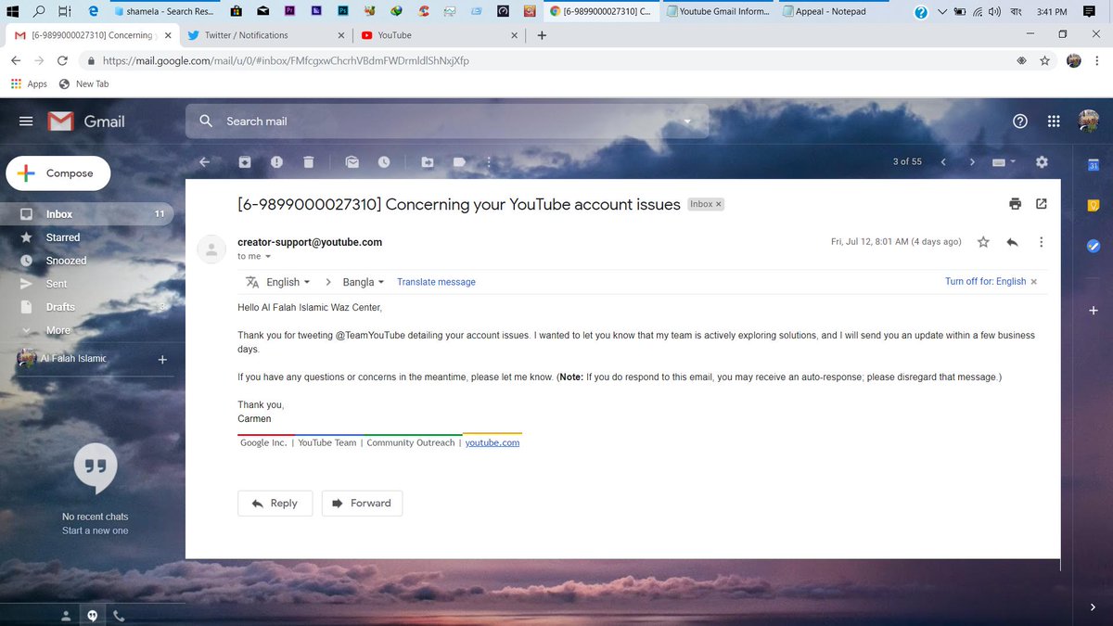Viewport: 1113px width, 626px height.
Task: Print the email using the printer icon
Action: click(x=1016, y=204)
